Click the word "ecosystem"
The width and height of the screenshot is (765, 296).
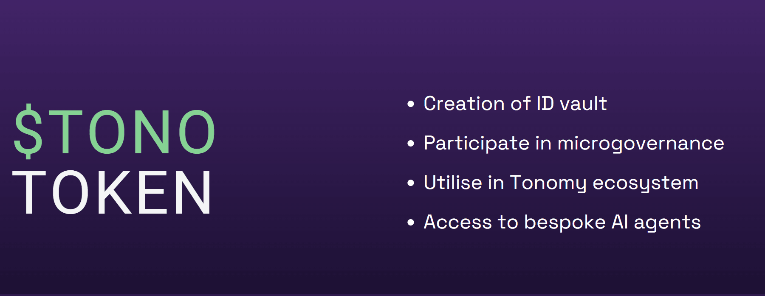pos(645,183)
